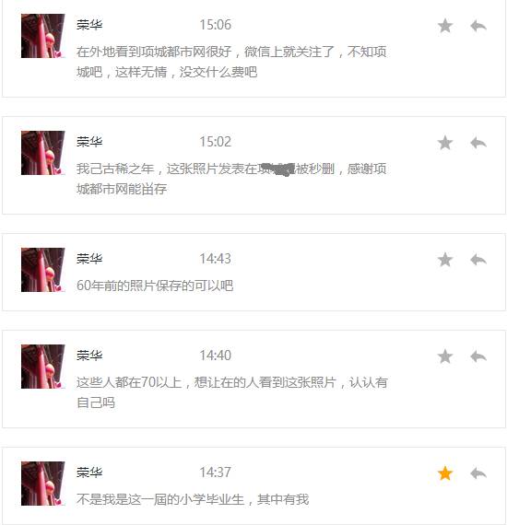Reply to the 15:02 message

point(478,143)
